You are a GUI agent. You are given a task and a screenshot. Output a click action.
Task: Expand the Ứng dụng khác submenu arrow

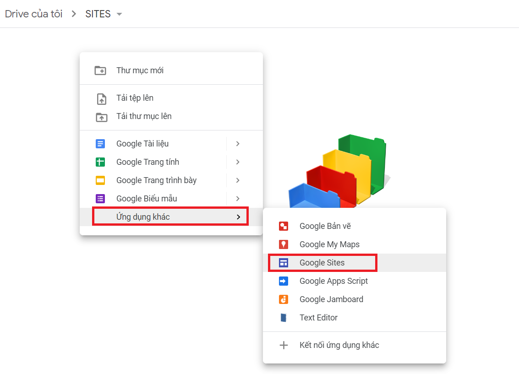click(238, 217)
